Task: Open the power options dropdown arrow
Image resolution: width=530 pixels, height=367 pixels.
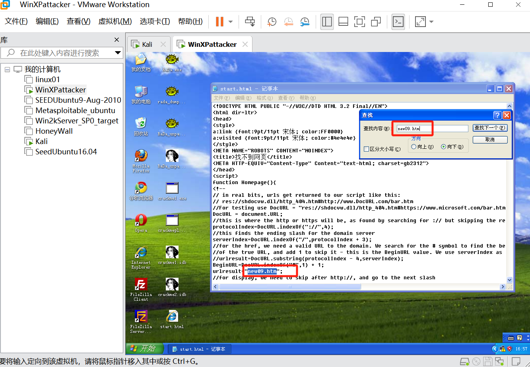Action: coord(231,22)
